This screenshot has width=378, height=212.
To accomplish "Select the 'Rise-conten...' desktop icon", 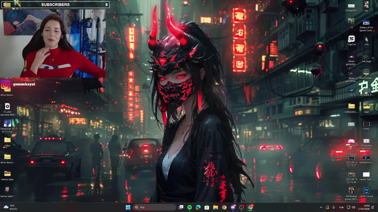I will pyautogui.click(x=366, y=74).
